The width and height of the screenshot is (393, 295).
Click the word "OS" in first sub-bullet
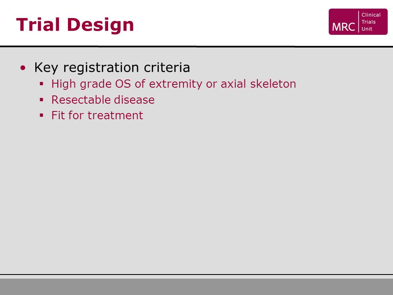[x=123, y=84]
